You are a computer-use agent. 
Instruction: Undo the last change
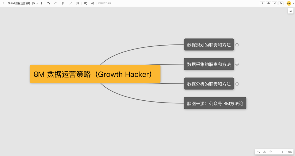tap(49, 3)
